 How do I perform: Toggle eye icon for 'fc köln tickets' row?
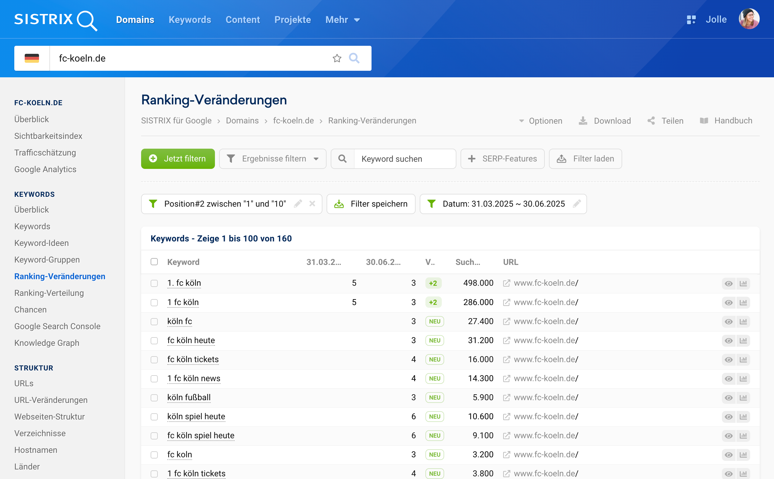[x=729, y=359]
